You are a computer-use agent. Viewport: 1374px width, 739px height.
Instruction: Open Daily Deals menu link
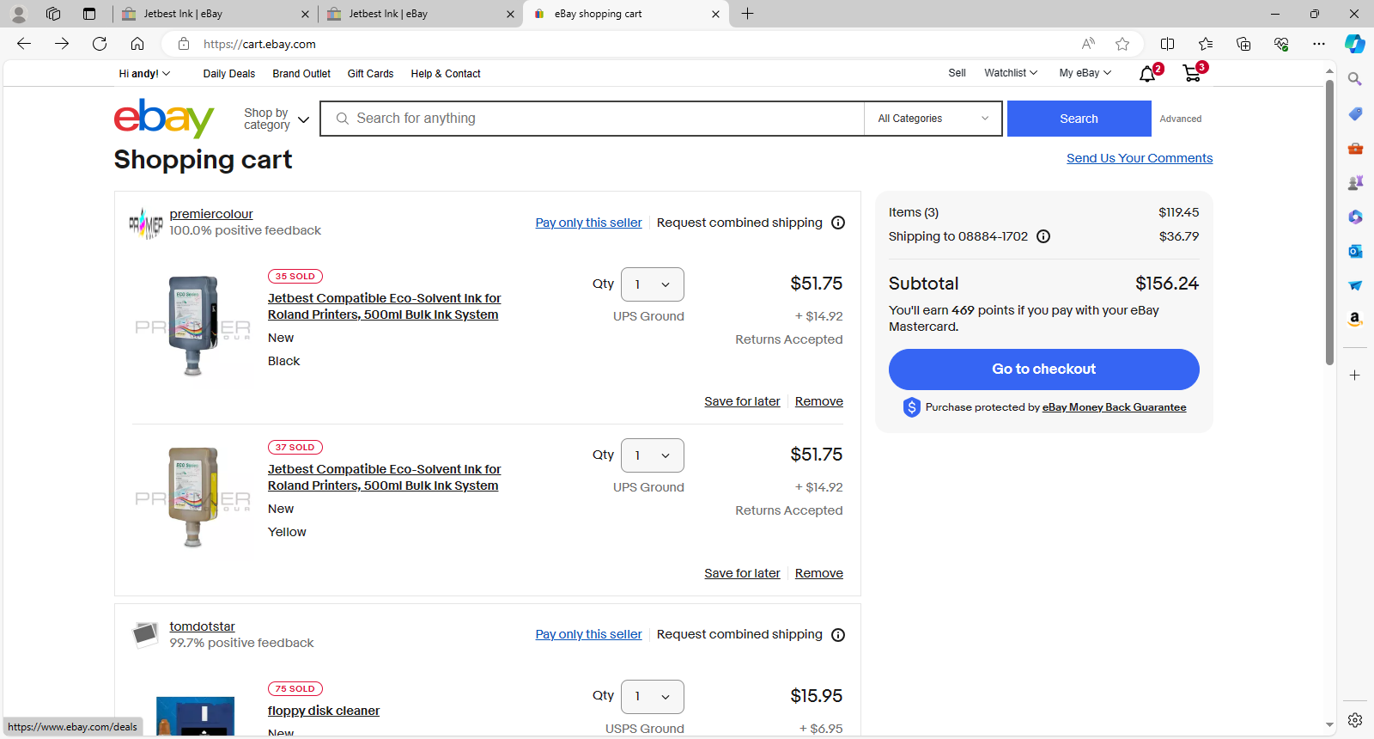(229, 74)
